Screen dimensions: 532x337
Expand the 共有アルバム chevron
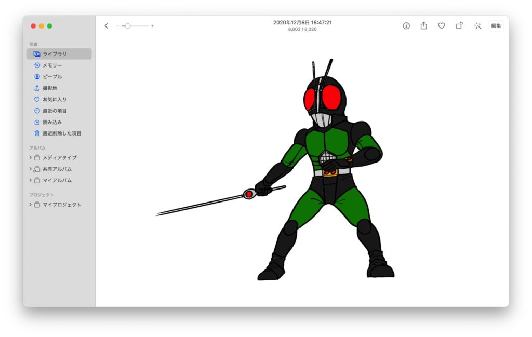pyautogui.click(x=30, y=169)
